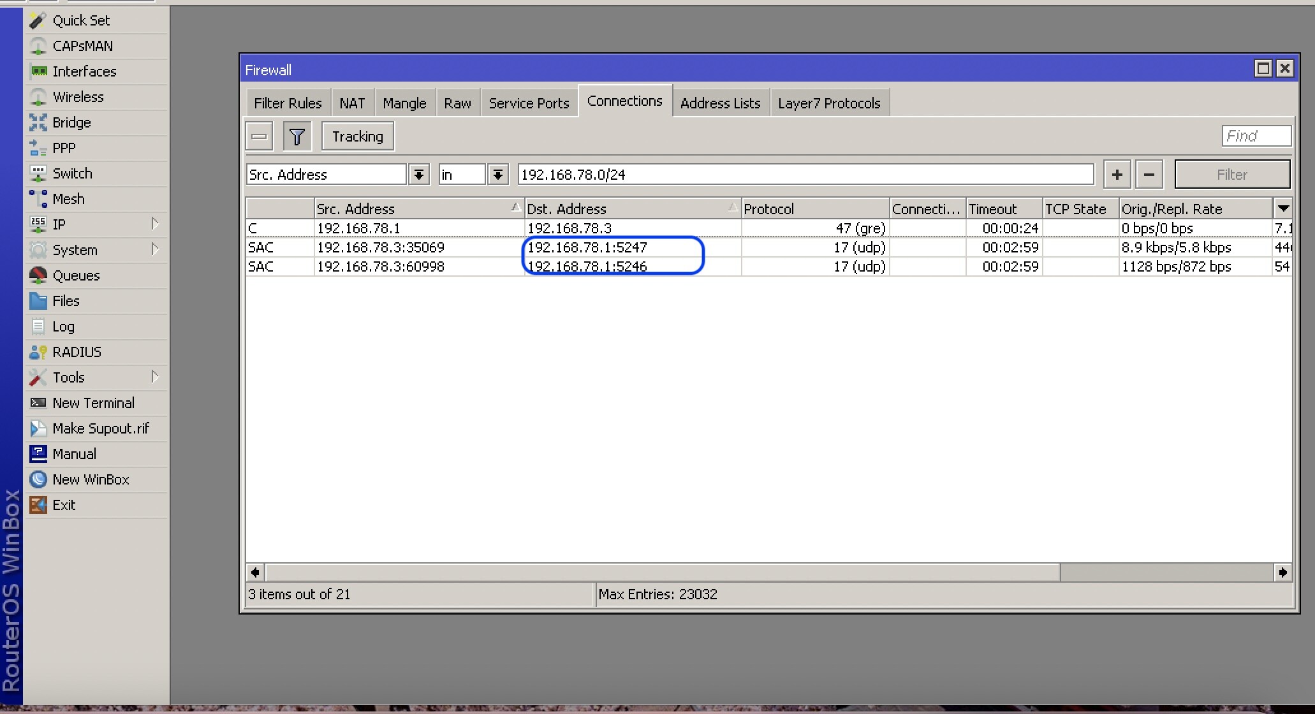
Task: Remove selected connection with minus toolbar button
Action: [260, 136]
